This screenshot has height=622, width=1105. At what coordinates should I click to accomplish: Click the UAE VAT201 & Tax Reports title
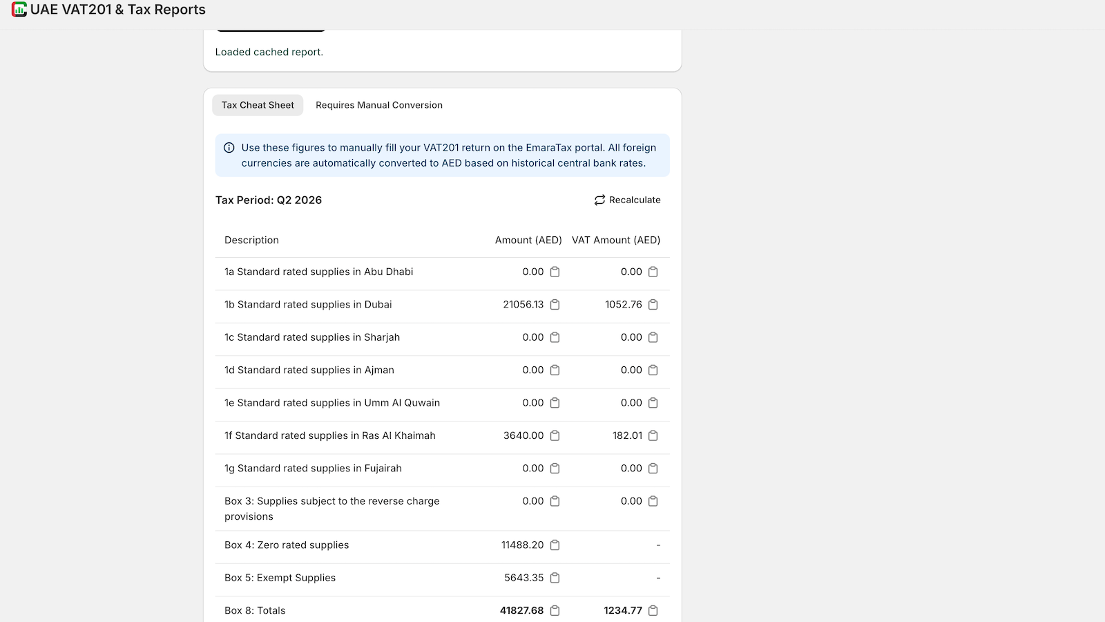point(118,10)
